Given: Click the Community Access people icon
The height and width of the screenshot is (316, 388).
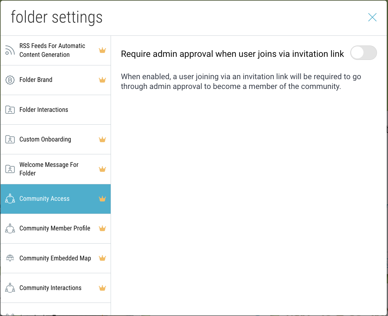Looking at the screenshot, I should pyautogui.click(x=10, y=199).
